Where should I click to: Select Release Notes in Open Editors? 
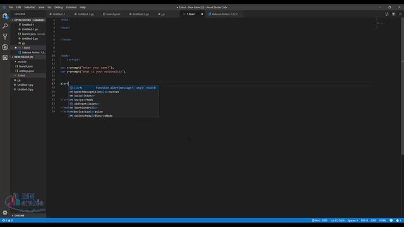pos(28,52)
